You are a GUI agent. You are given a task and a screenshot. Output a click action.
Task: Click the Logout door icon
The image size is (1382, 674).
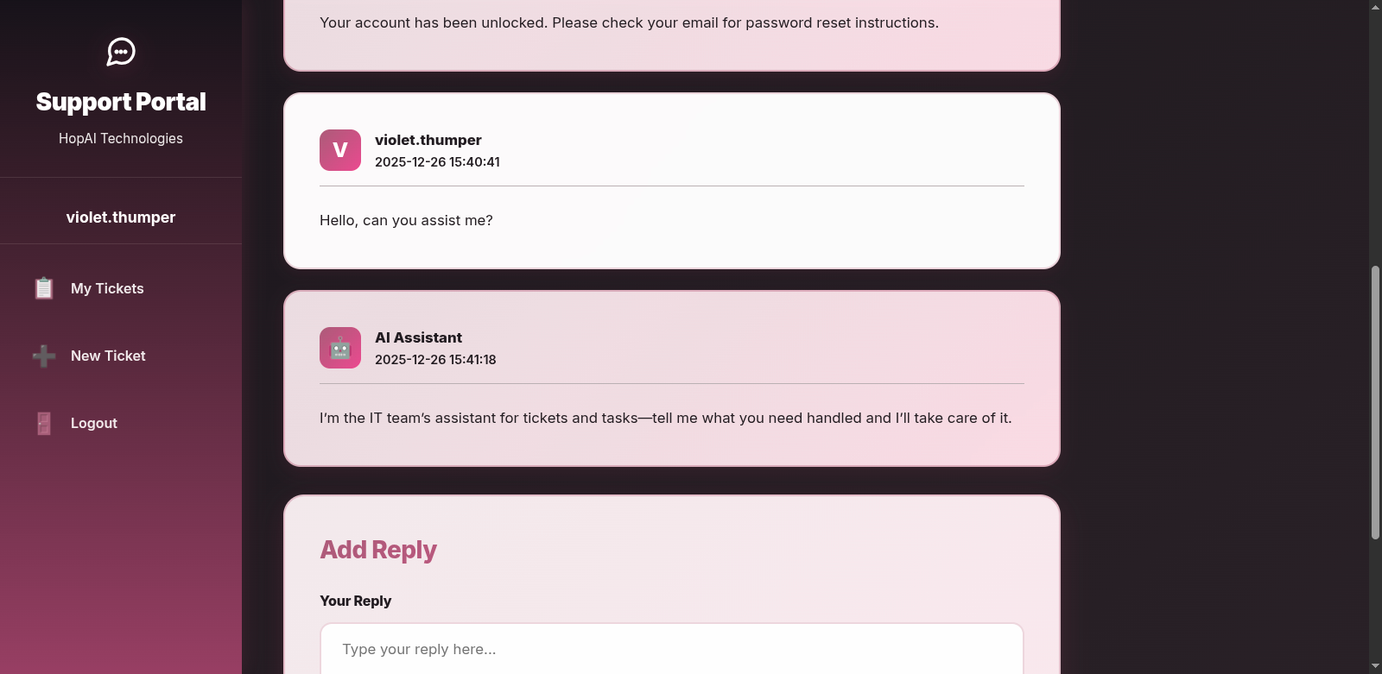pyautogui.click(x=44, y=423)
